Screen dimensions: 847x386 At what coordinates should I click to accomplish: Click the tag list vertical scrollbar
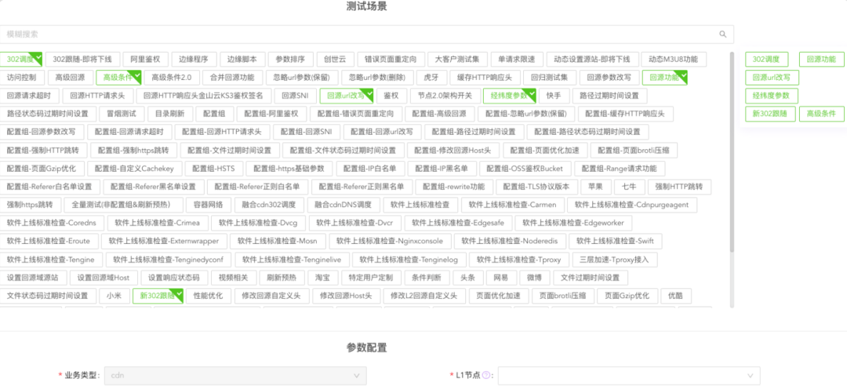tap(732, 151)
